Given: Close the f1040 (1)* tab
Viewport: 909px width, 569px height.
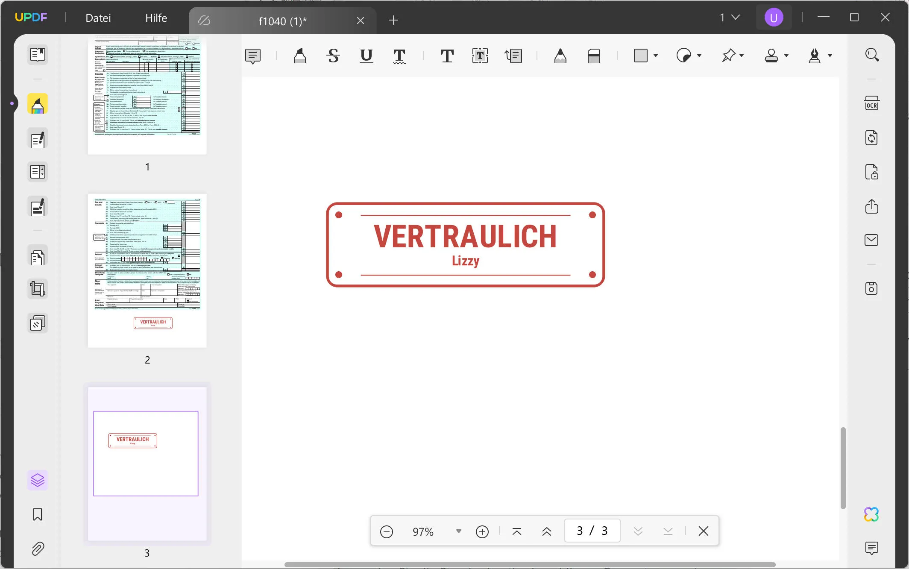Looking at the screenshot, I should [361, 21].
